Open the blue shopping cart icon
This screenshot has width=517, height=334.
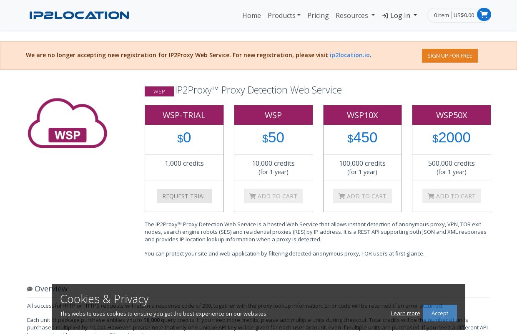click(484, 15)
